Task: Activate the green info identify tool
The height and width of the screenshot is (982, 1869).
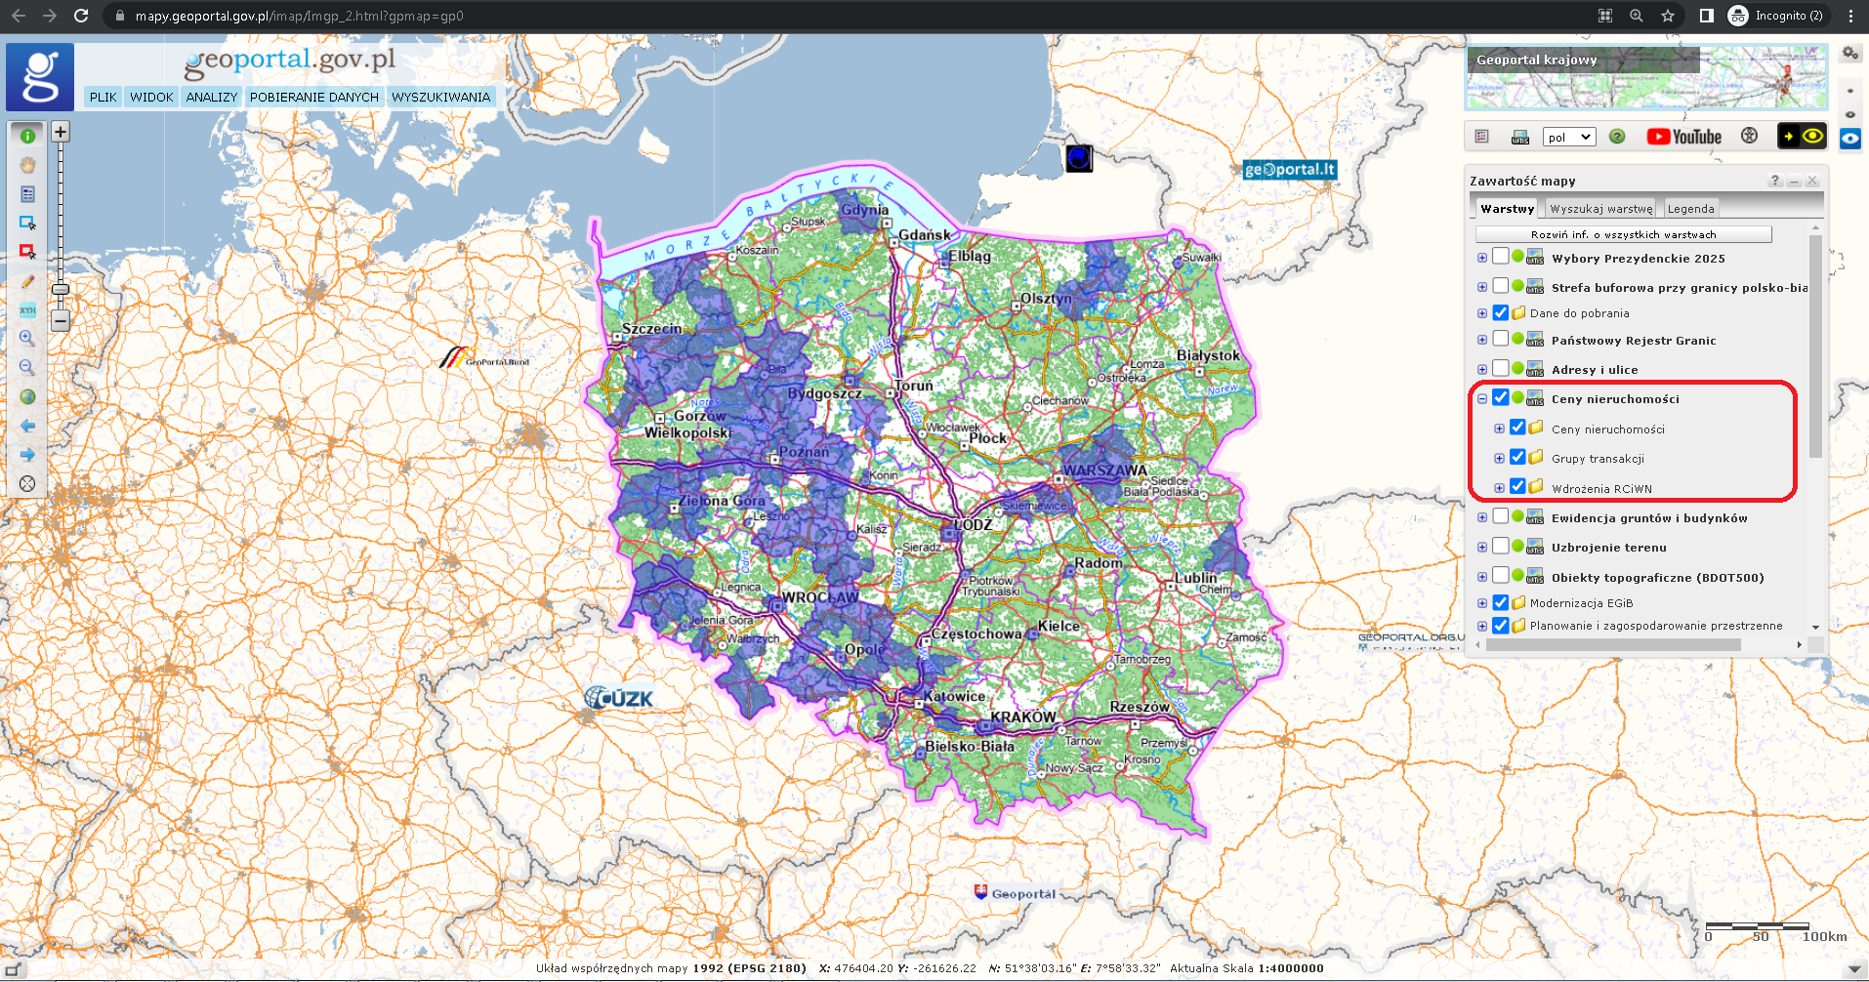Action: [x=27, y=136]
